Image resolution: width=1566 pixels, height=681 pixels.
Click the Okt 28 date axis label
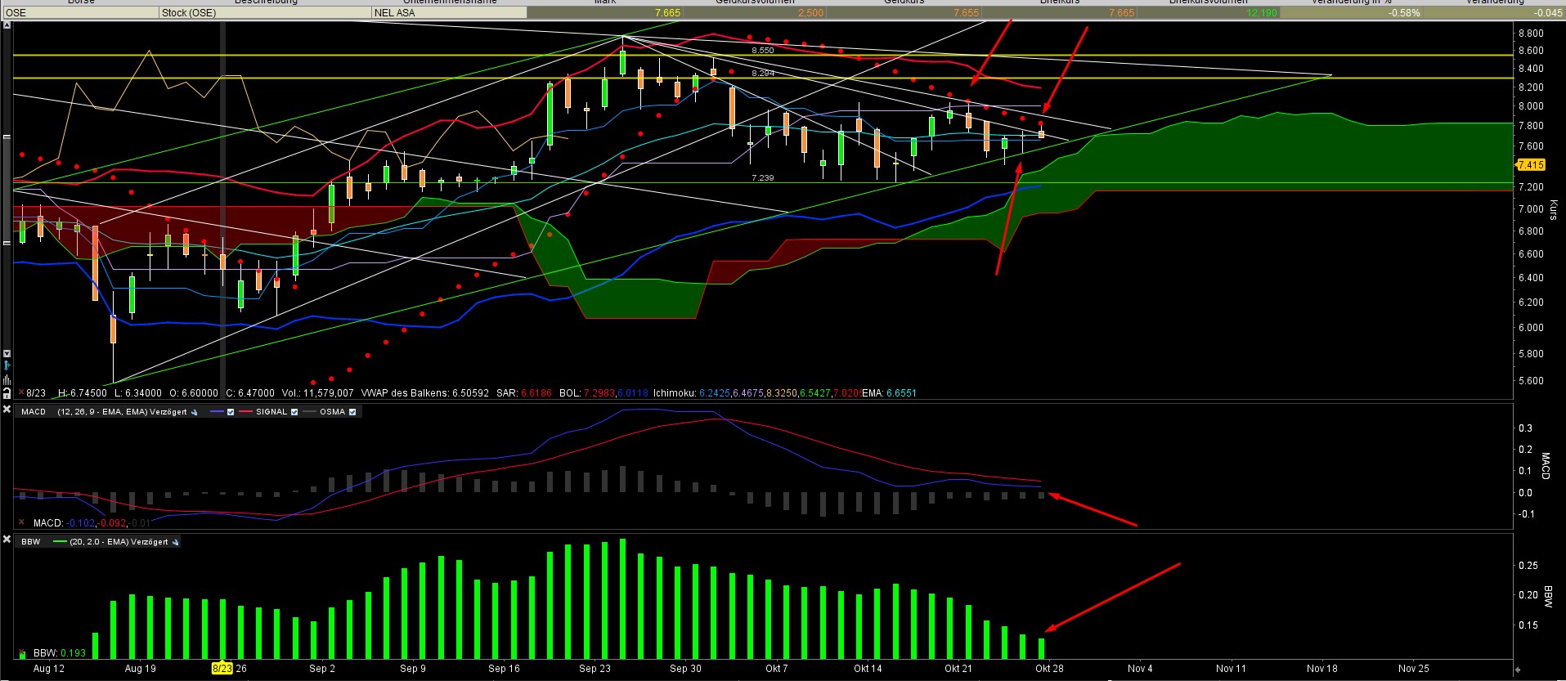pyautogui.click(x=1049, y=668)
